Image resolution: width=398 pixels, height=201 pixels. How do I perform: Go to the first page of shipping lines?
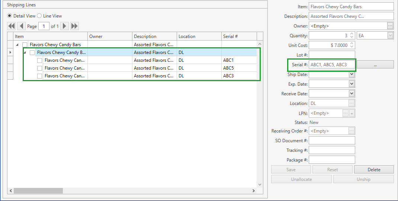pyautogui.click(x=12, y=26)
